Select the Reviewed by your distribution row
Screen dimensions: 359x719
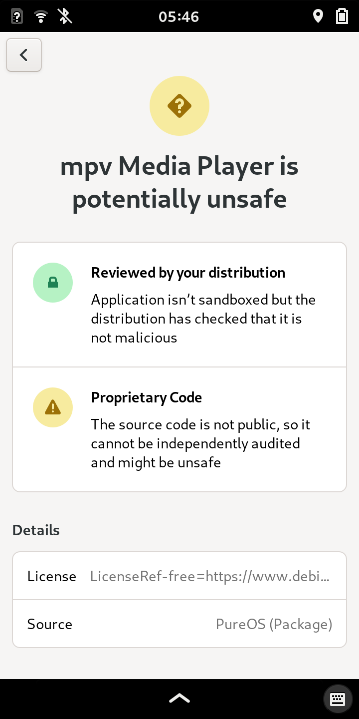point(179,305)
